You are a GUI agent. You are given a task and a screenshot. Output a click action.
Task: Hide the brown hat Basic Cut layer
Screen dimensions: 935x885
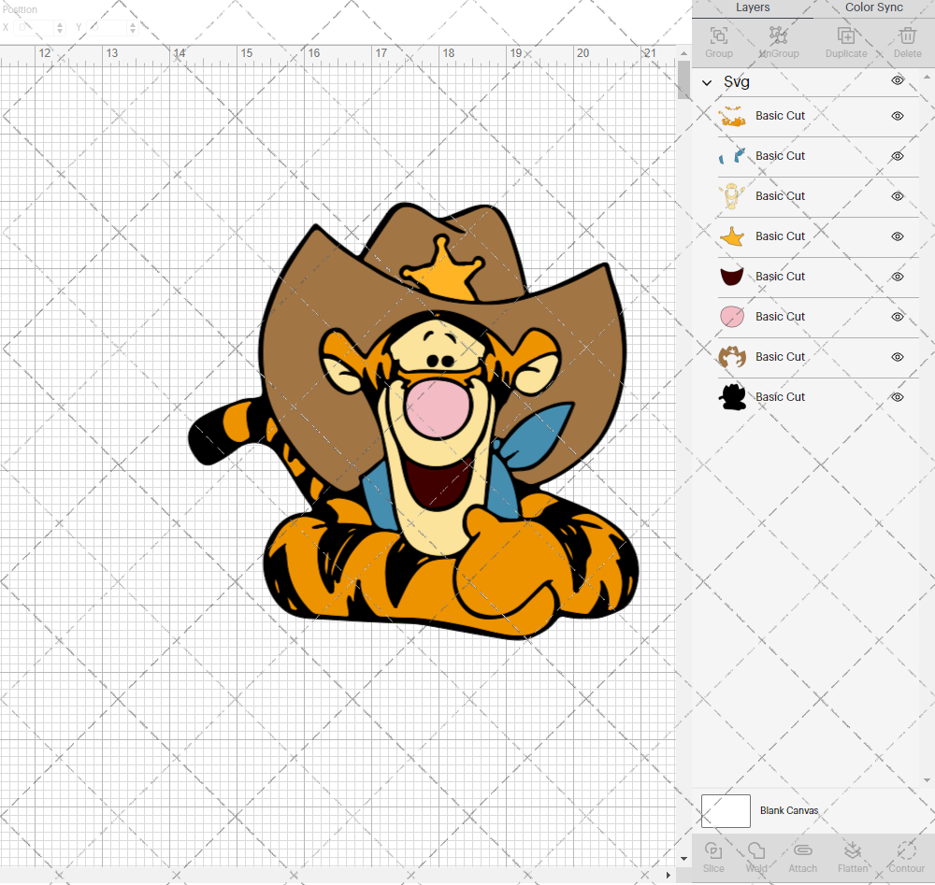[898, 357]
